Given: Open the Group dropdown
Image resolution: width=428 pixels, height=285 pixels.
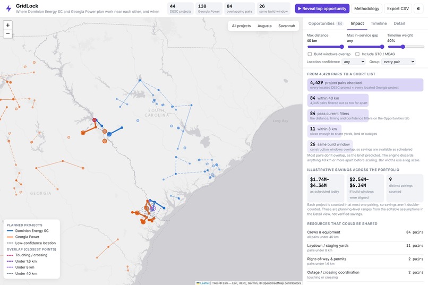Looking at the screenshot, I should point(398,62).
